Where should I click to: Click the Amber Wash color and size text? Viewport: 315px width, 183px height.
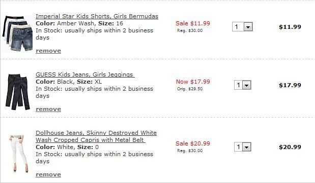pyautogui.click(x=79, y=23)
